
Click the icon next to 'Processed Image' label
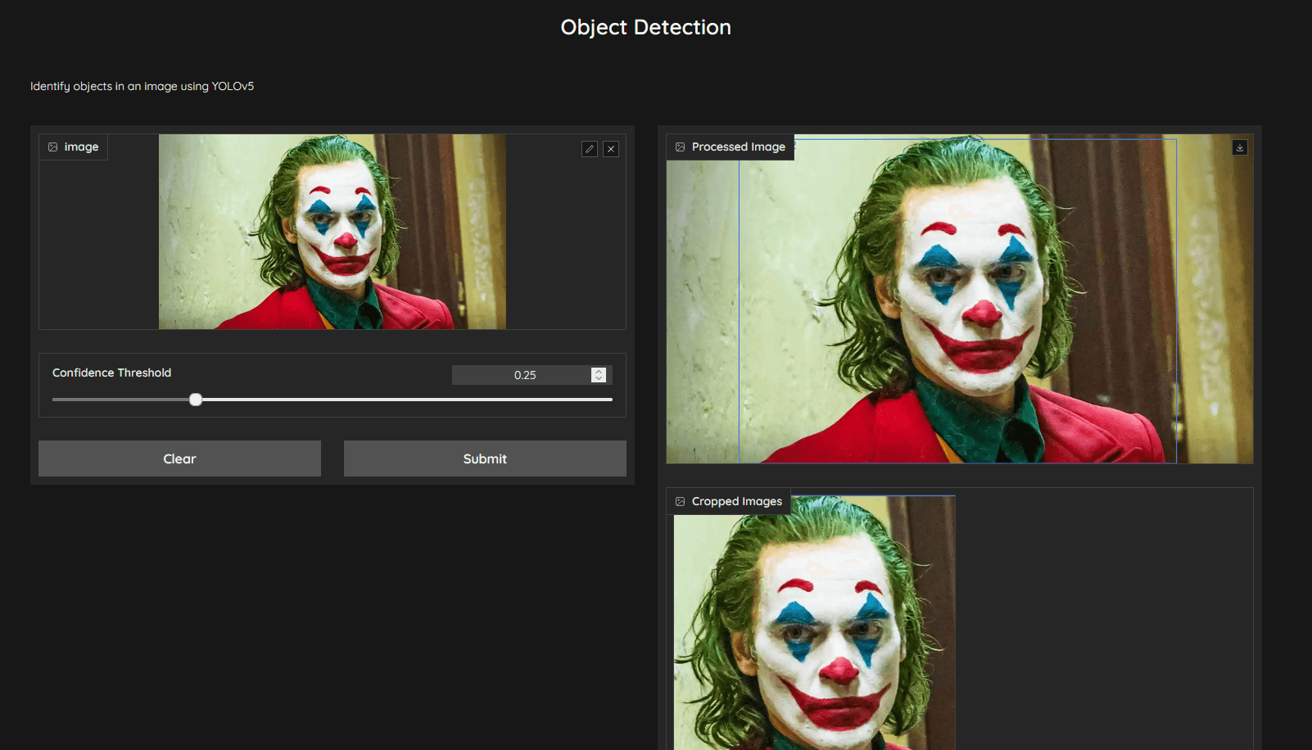(x=680, y=147)
